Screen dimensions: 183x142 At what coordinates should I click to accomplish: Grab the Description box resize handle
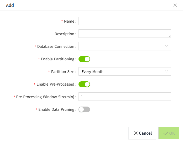click(x=169, y=36)
